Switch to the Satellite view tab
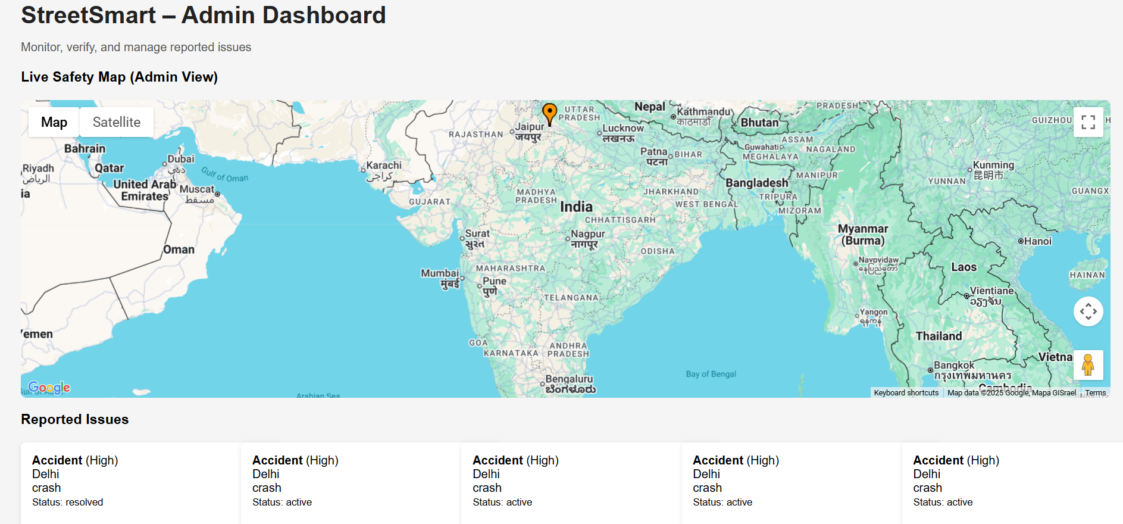 (117, 122)
